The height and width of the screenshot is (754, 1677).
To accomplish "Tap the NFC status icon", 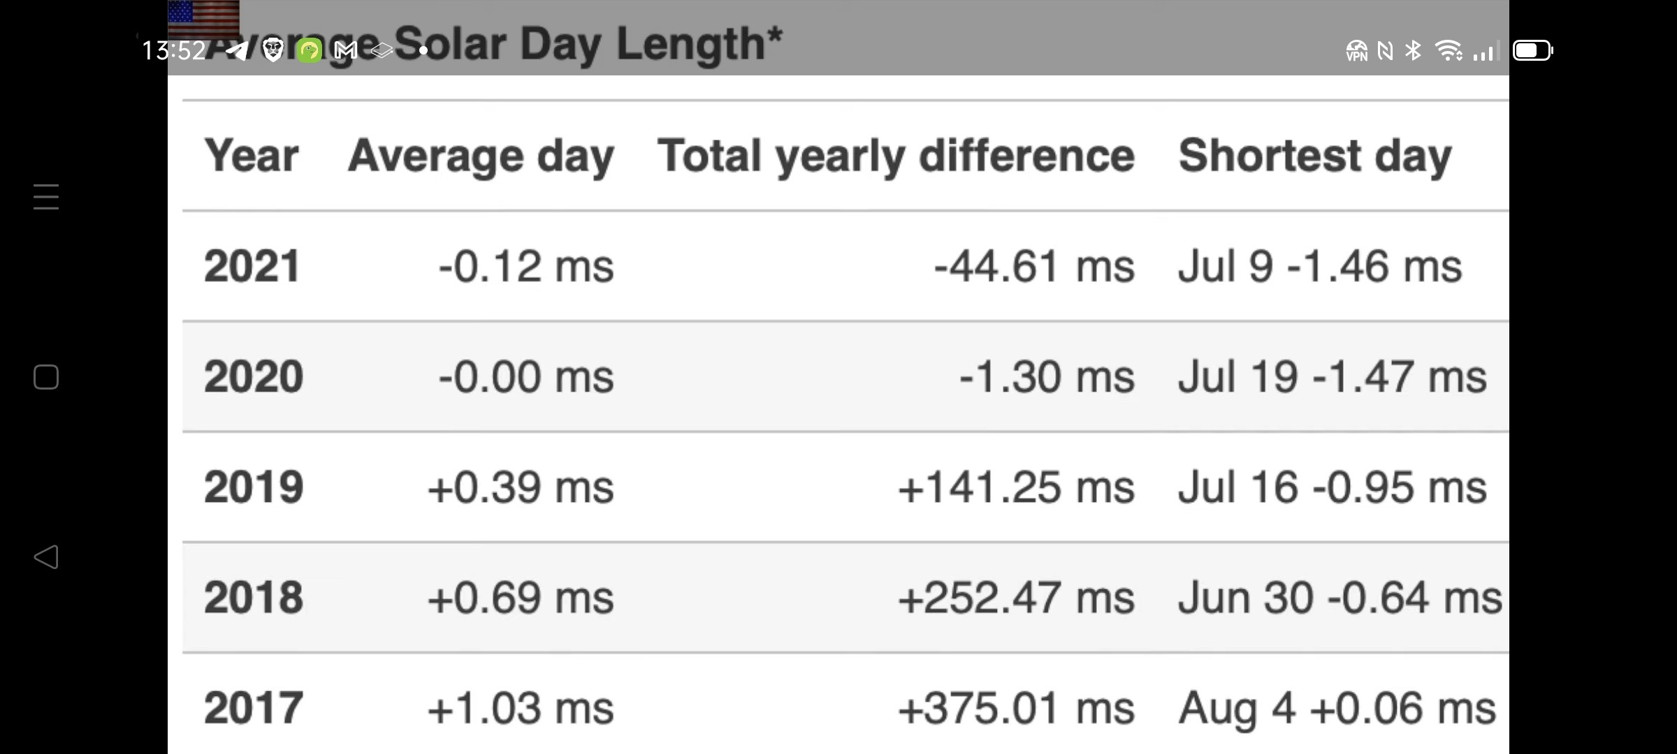I will pos(1385,51).
